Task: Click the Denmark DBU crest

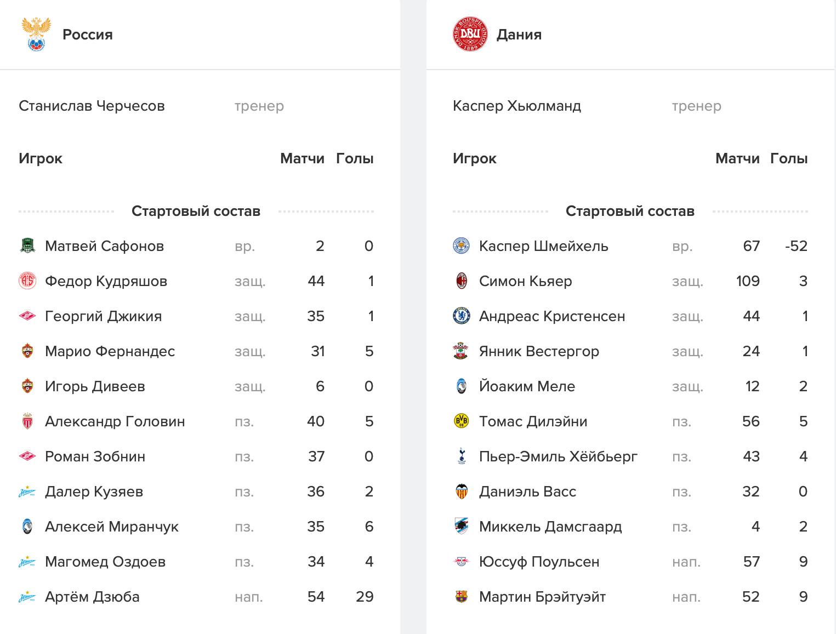Action: [x=470, y=34]
